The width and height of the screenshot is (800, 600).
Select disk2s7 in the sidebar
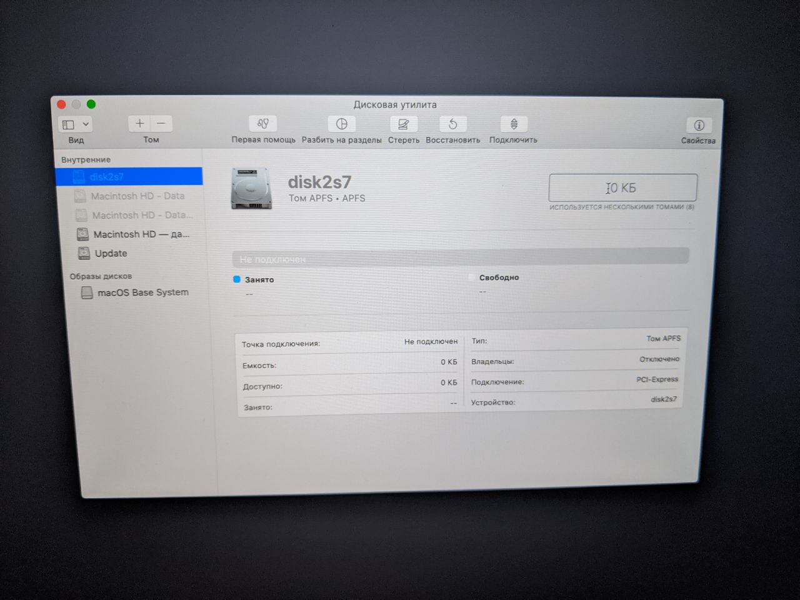(129, 177)
